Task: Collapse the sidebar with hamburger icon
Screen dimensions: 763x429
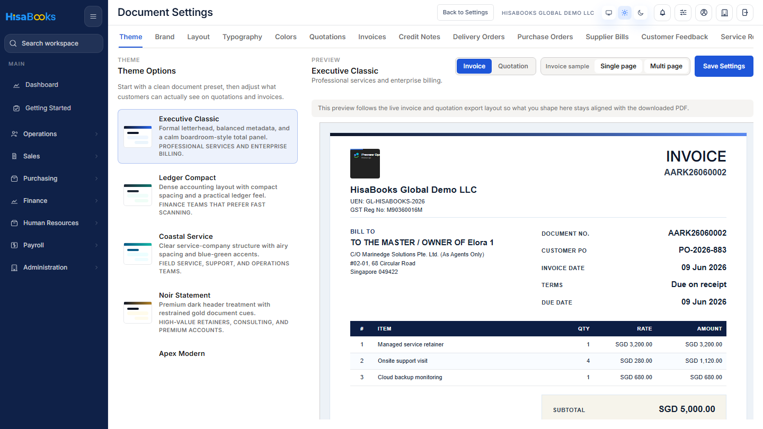Action: pos(93,16)
